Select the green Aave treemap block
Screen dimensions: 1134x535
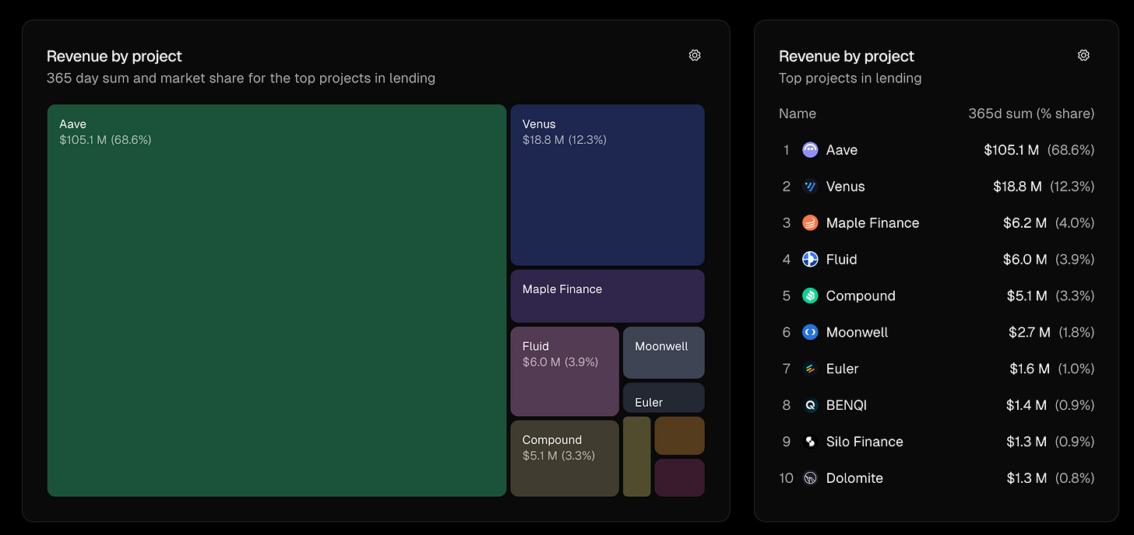[x=277, y=300]
